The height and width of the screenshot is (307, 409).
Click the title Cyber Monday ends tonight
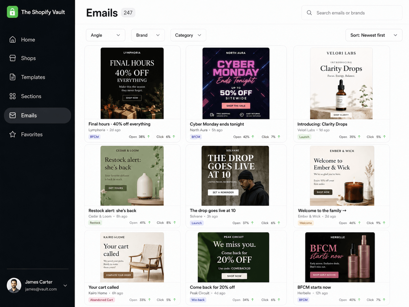click(x=217, y=124)
